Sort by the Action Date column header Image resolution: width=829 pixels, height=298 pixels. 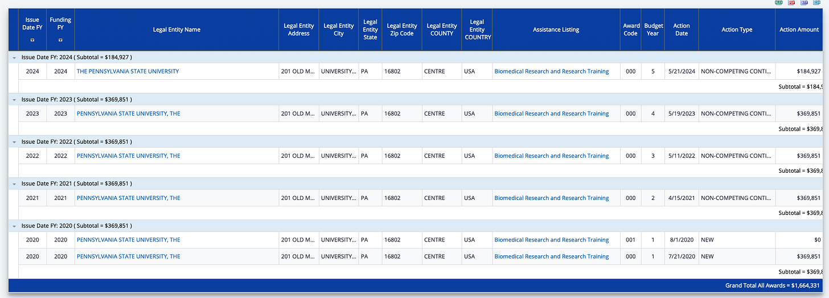(x=682, y=30)
